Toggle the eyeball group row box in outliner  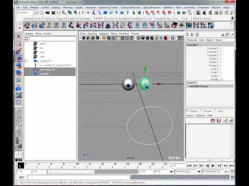tap(26, 61)
